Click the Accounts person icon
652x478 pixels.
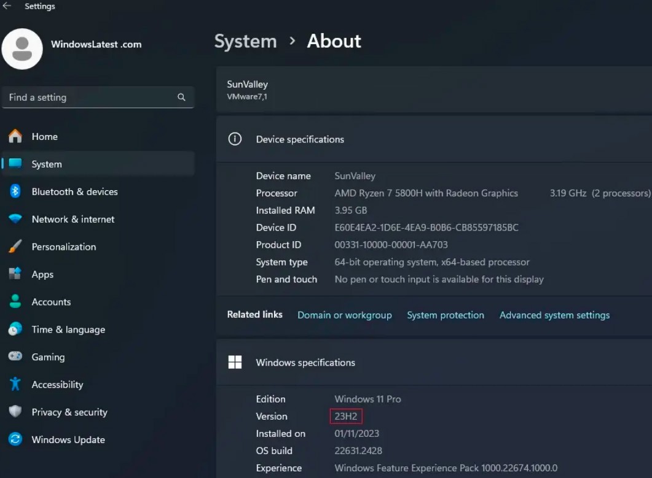(x=15, y=301)
